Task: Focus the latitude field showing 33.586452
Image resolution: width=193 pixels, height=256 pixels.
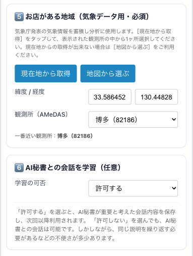Action: 110,97
